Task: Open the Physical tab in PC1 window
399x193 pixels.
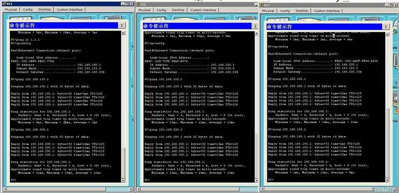Action: [x=11, y=10]
